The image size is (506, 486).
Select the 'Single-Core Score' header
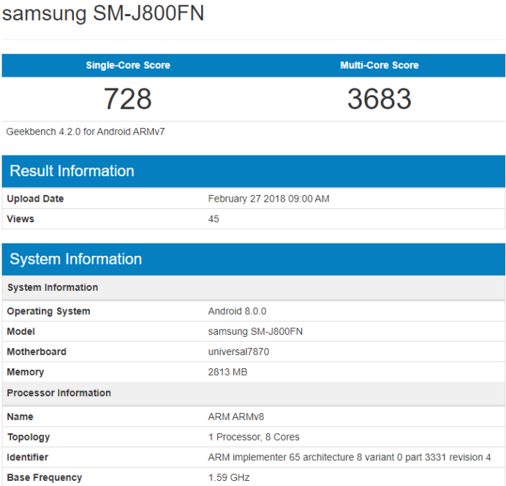128,65
